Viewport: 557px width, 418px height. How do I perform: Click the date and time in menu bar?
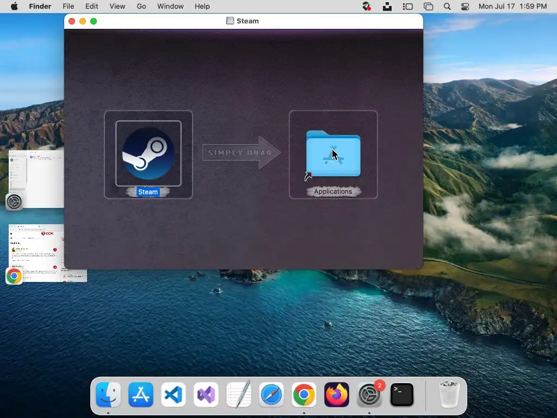pos(512,7)
